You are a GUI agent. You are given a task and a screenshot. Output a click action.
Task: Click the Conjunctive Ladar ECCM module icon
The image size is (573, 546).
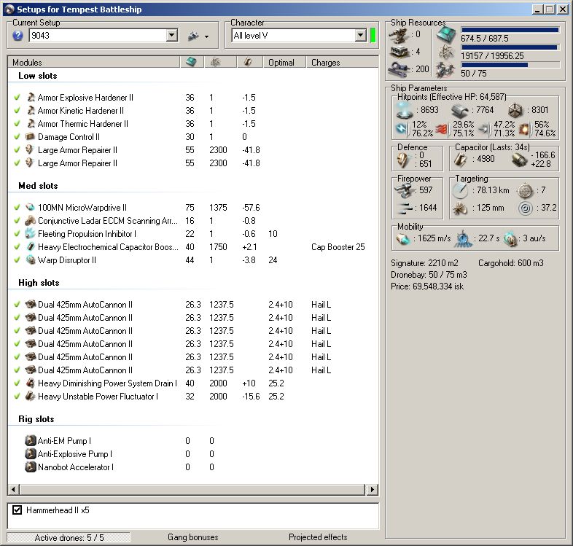pos(30,220)
